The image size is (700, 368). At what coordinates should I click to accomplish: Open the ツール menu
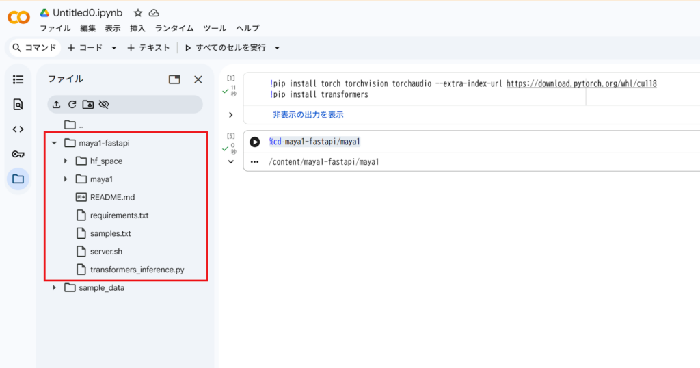[215, 28]
